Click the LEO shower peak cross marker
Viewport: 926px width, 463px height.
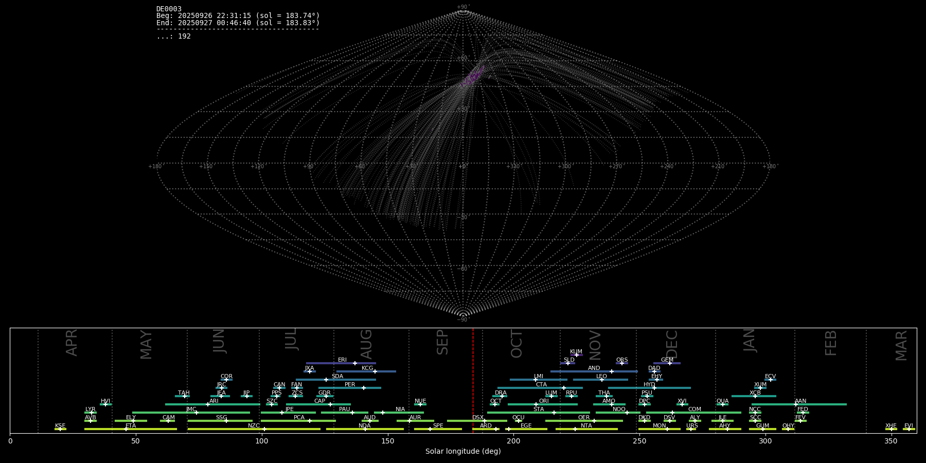[601, 380]
